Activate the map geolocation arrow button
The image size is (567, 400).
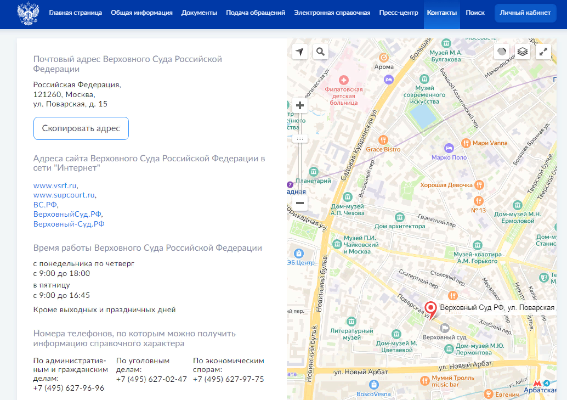pyautogui.click(x=299, y=52)
